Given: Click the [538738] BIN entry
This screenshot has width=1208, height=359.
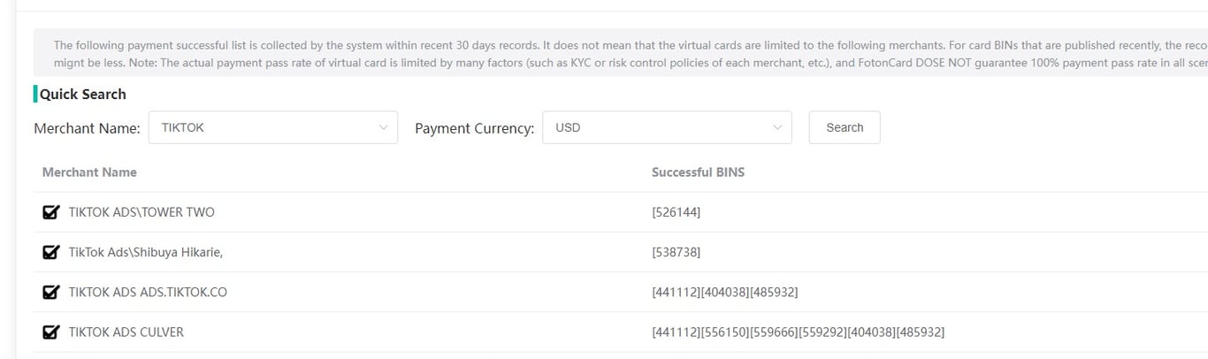Looking at the screenshot, I should [x=677, y=252].
